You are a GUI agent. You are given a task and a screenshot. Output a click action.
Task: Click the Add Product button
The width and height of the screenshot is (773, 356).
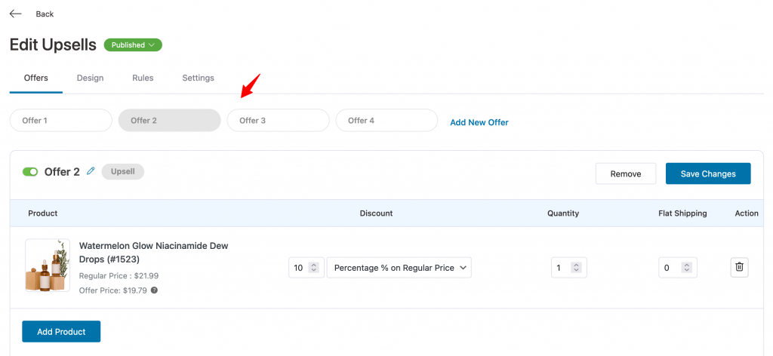pos(61,331)
